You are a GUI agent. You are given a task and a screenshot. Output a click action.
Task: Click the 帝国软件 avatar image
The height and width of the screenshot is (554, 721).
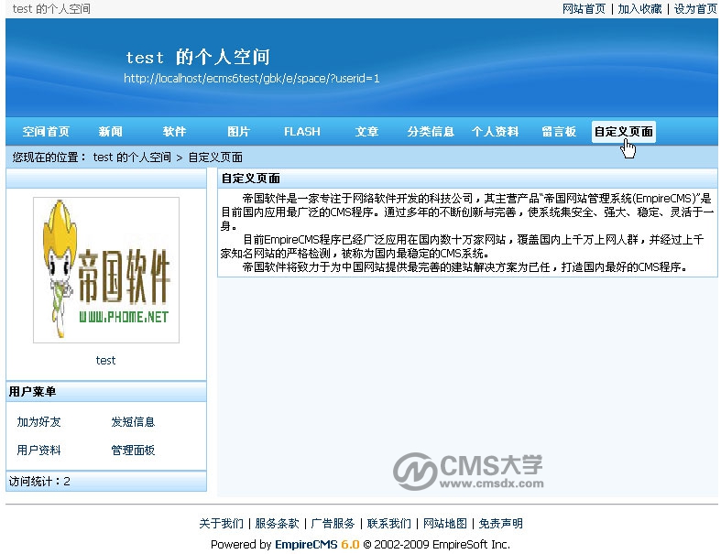coord(106,270)
